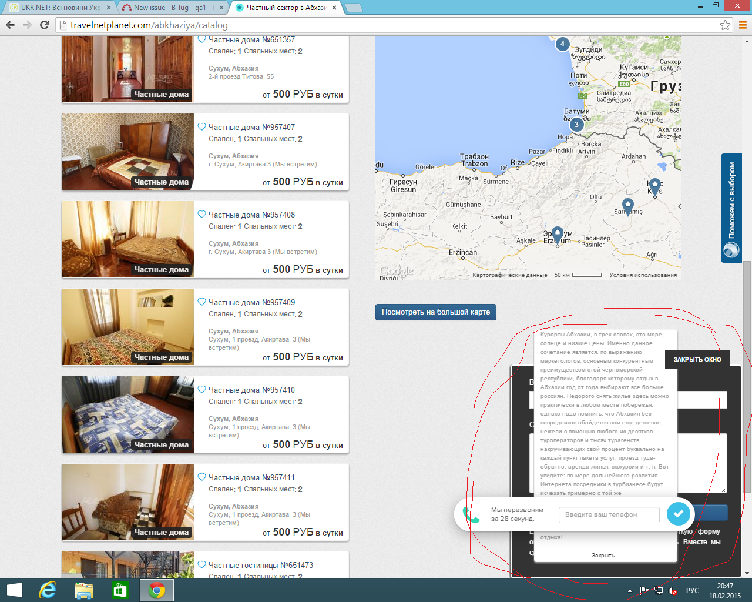This screenshot has width=752, height=602.
Task: Switch to the New issue B-lug tab
Action: [170, 8]
